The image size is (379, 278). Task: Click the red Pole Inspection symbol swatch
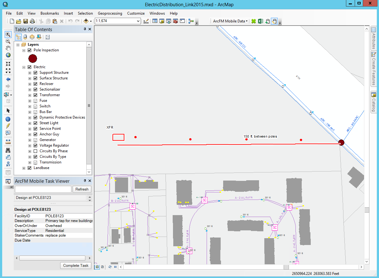(x=33, y=58)
